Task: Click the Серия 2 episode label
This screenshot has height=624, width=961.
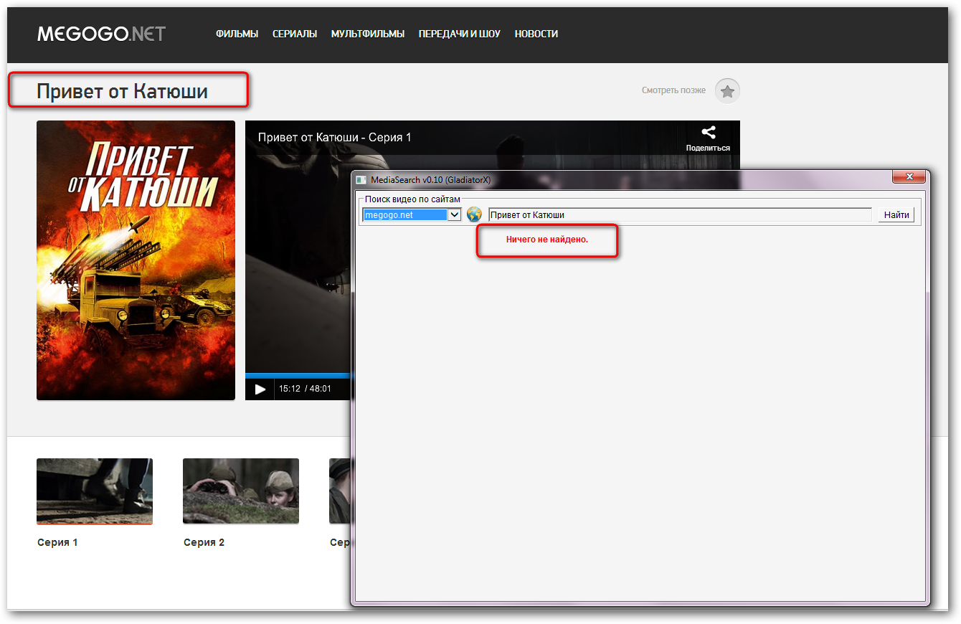Action: [x=204, y=542]
